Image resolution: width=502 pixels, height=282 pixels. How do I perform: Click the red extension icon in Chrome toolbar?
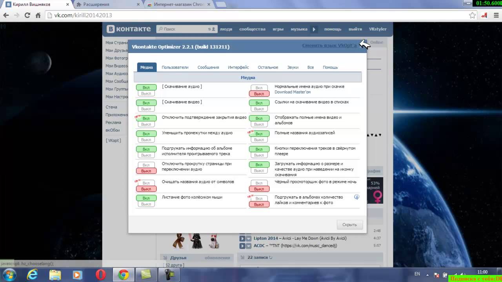(484, 15)
